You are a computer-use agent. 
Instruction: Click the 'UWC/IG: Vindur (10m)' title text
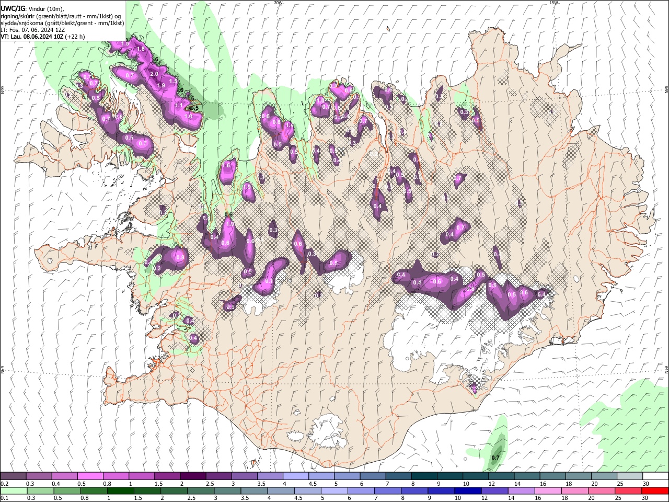coord(32,9)
